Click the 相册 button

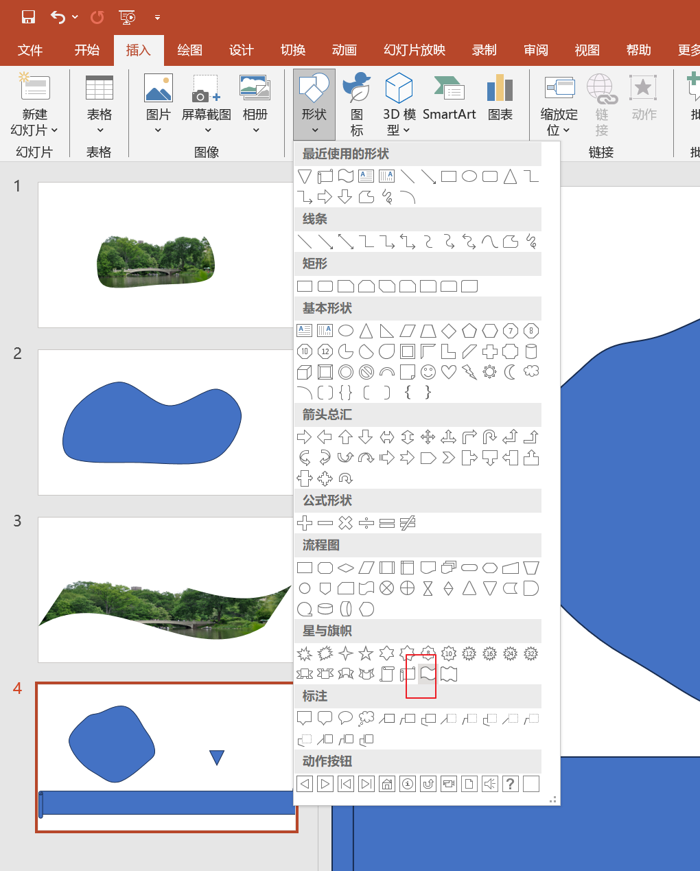(255, 103)
